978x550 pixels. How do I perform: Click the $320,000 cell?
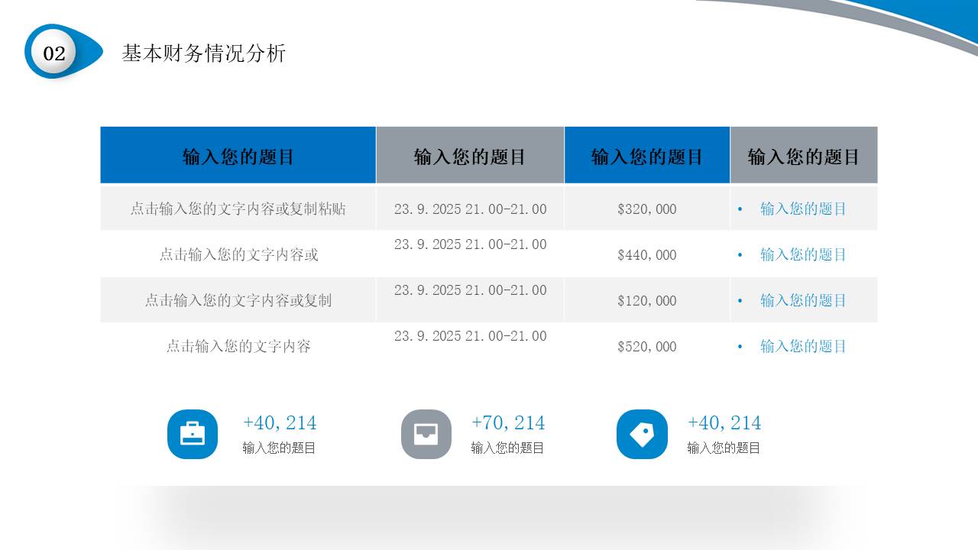646,209
